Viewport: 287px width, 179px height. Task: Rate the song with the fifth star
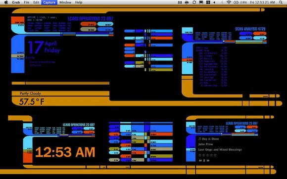[215, 155]
